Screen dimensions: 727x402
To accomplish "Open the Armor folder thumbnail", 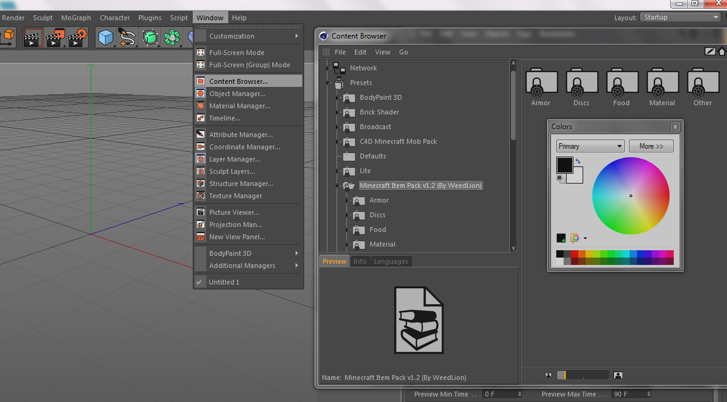I will point(541,87).
